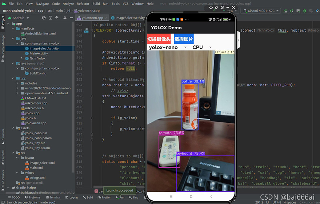This screenshot has width=320, height=204.
Task: Click the rotate icon above the phone mirror
Action: (222, 8)
